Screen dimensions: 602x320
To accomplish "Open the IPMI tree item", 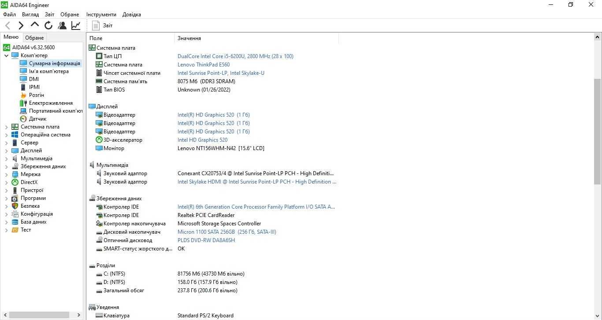I will (x=34, y=87).
